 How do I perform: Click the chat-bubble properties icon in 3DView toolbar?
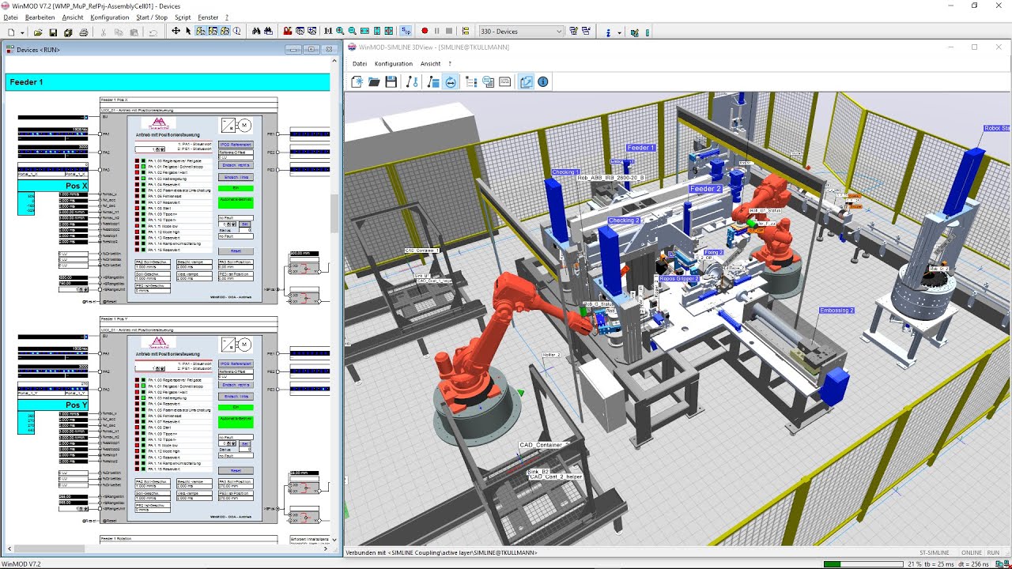(488, 81)
